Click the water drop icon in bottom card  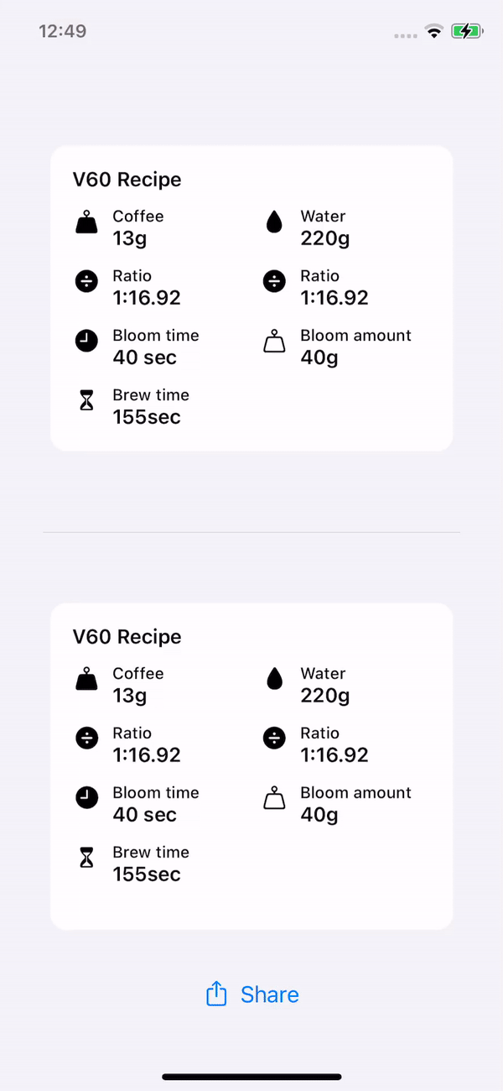[274, 681]
